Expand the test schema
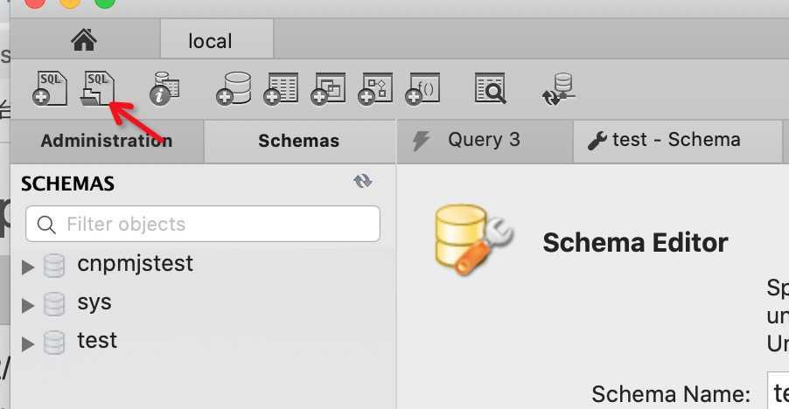 click(x=28, y=343)
